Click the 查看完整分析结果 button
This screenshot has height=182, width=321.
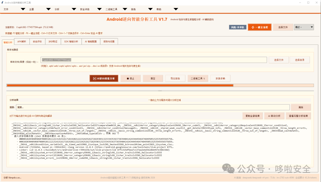click(298, 116)
